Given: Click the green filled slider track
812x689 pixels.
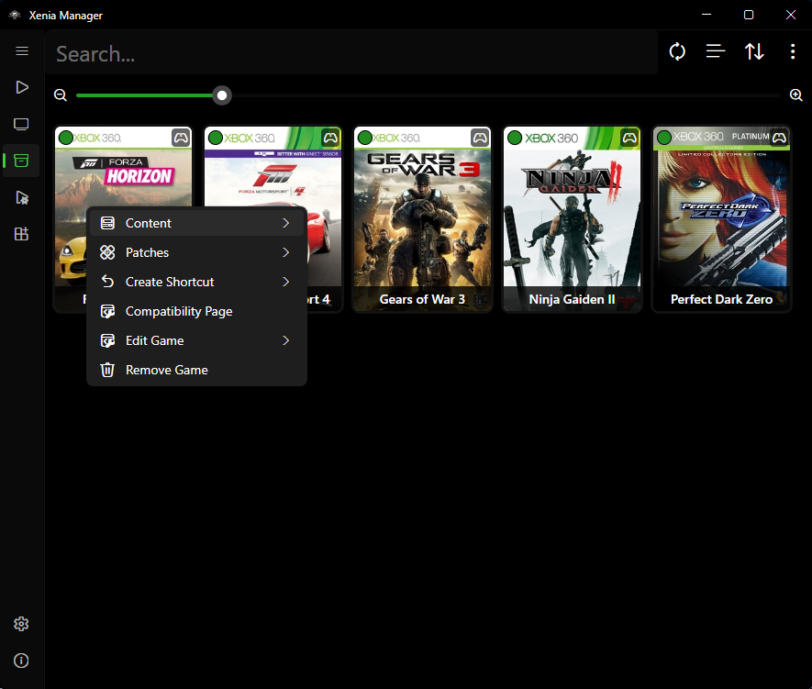Looking at the screenshot, I should [144, 95].
